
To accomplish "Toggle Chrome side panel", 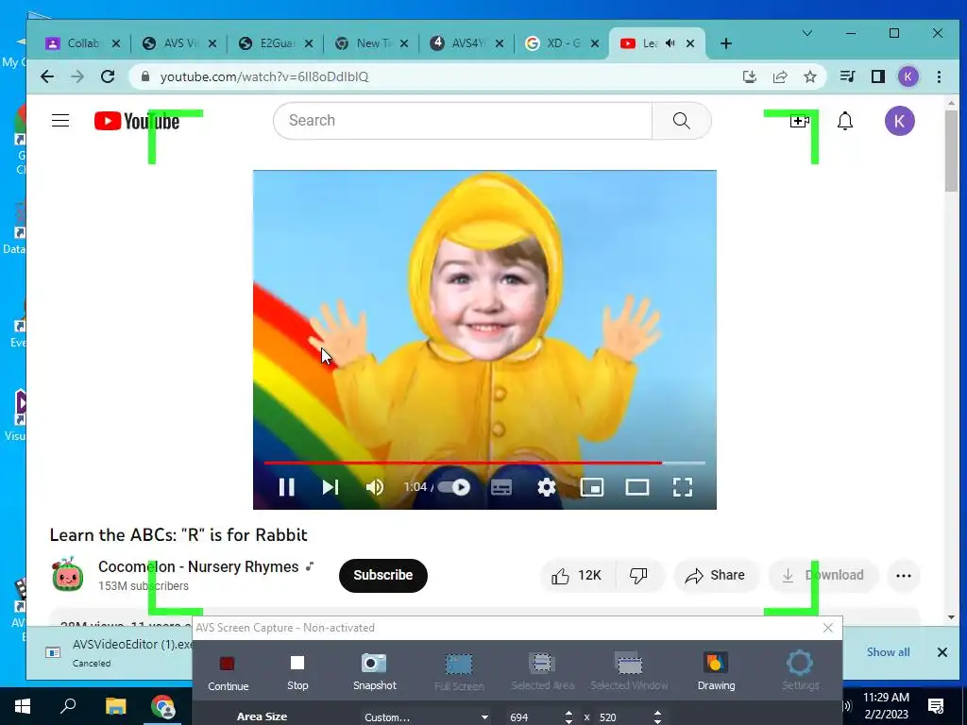I will (x=878, y=76).
